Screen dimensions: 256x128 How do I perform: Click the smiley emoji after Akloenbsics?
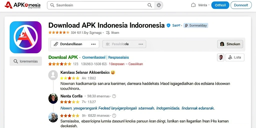pyautogui.click(x=113, y=72)
